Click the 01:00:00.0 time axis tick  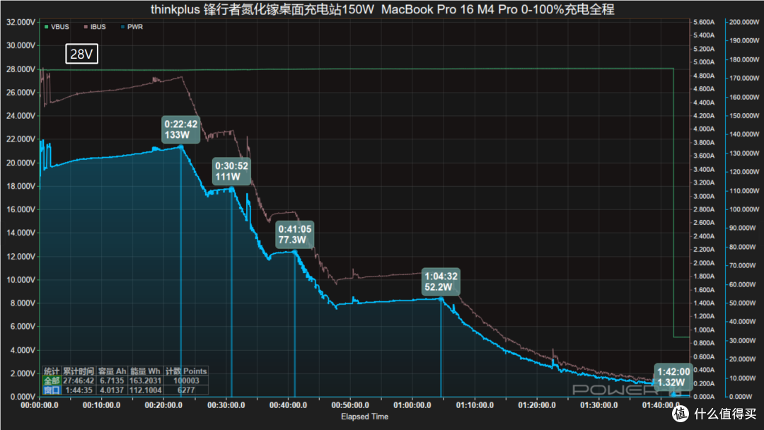412,405
